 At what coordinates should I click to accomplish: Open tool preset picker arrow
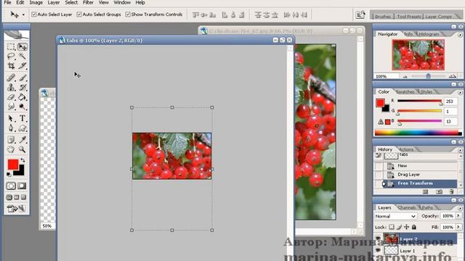(23, 14)
